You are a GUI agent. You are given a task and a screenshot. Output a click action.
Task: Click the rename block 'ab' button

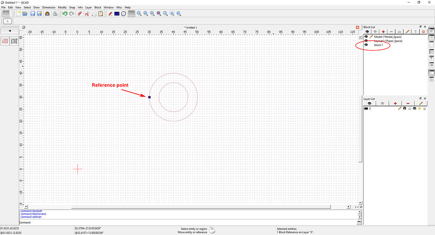(399, 31)
